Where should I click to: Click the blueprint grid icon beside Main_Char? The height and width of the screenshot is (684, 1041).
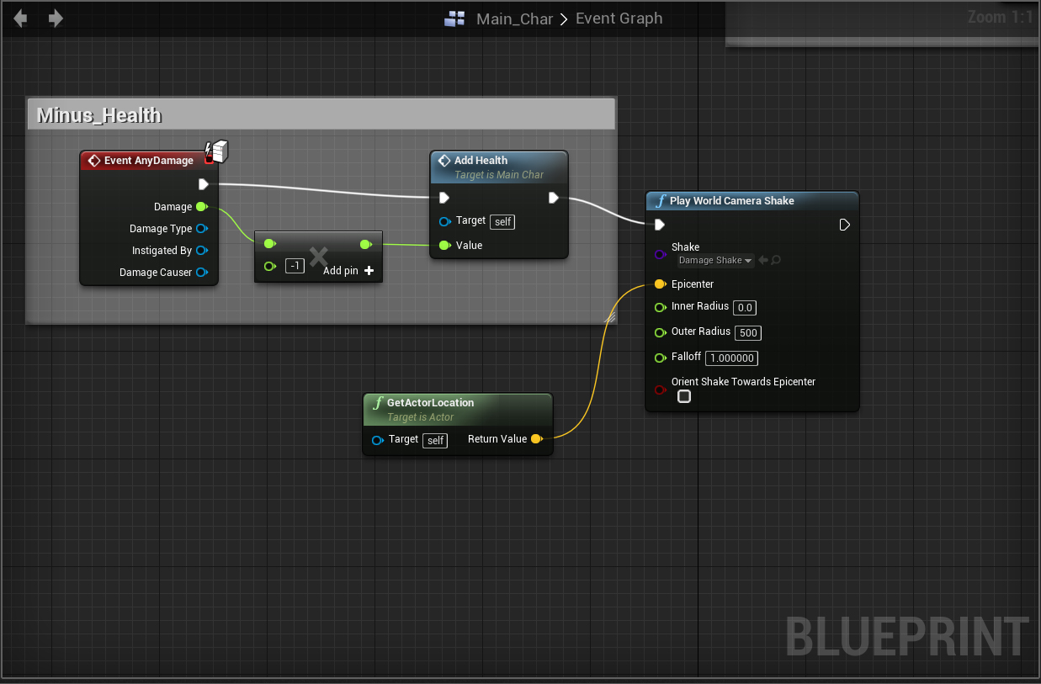click(454, 19)
